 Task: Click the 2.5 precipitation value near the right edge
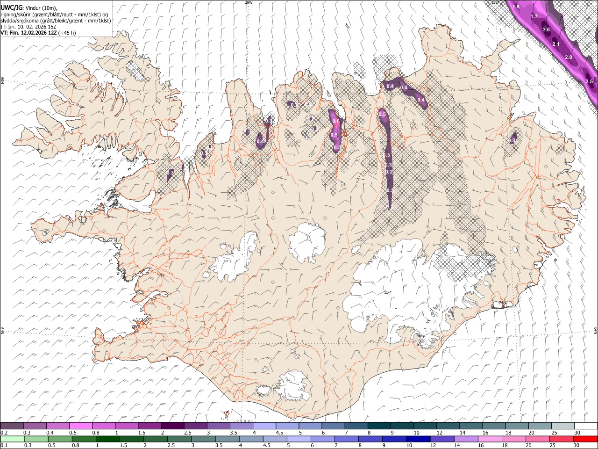pos(589,81)
